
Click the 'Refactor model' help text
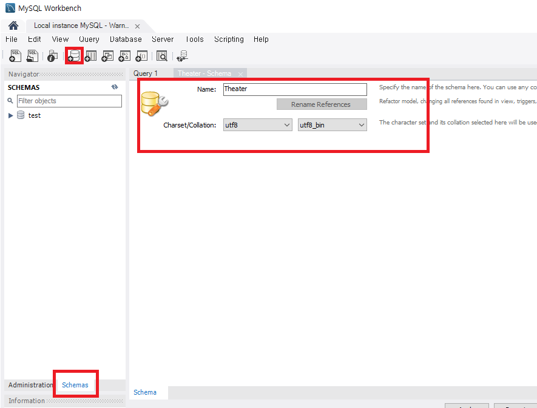[x=458, y=101]
